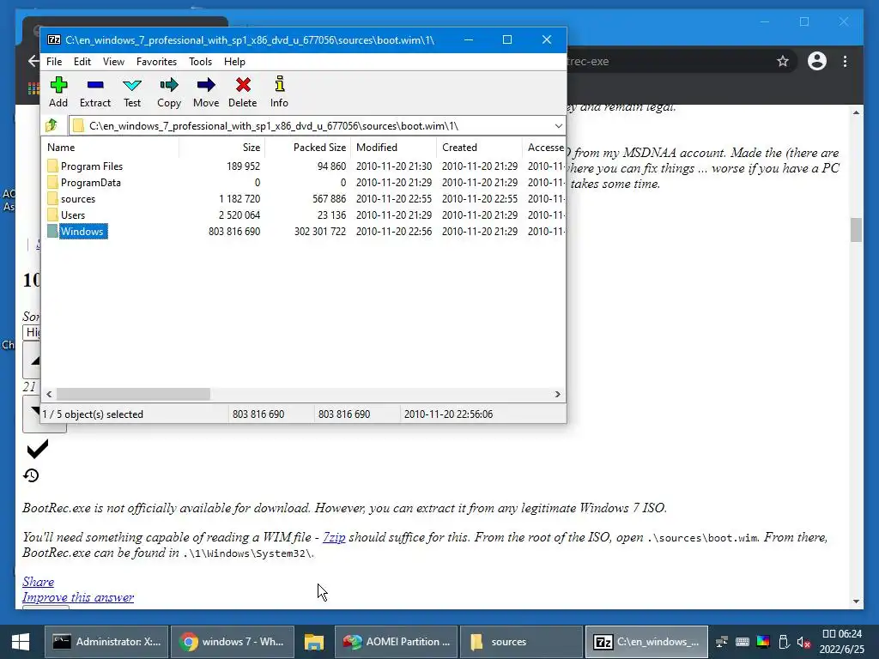Go up one folder level icon
The width and height of the screenshot is (879, 659).
52,125
